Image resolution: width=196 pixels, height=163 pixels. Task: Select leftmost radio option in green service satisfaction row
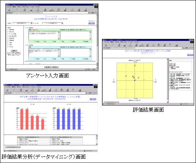coord(35,41)
